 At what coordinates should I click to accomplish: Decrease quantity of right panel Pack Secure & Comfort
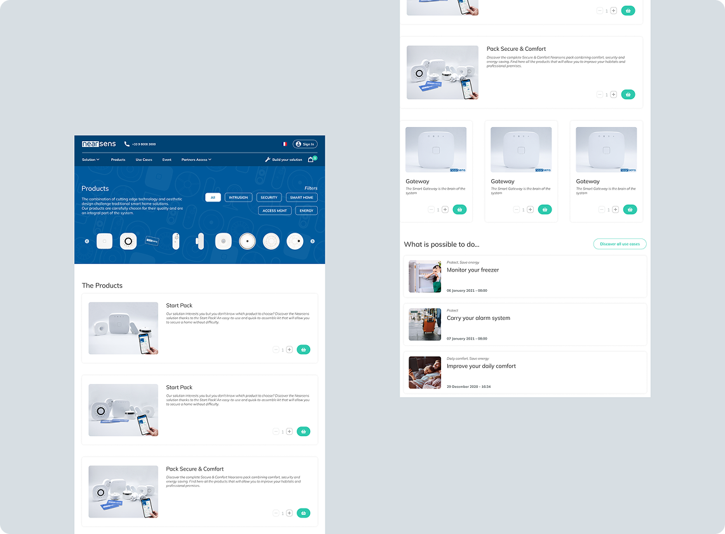[600, 94]
